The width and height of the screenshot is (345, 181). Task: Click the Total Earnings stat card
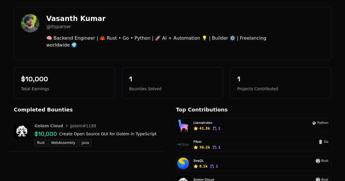[x=64, y=83]
